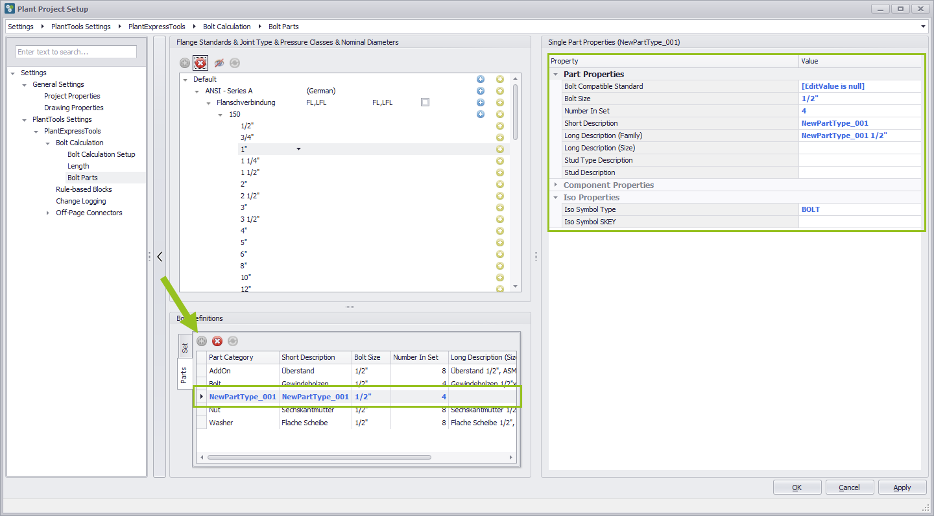Toggle the Flanschverbindung row checkbox
The height and width of the screenshot is (516, 934).
[425, 102]
